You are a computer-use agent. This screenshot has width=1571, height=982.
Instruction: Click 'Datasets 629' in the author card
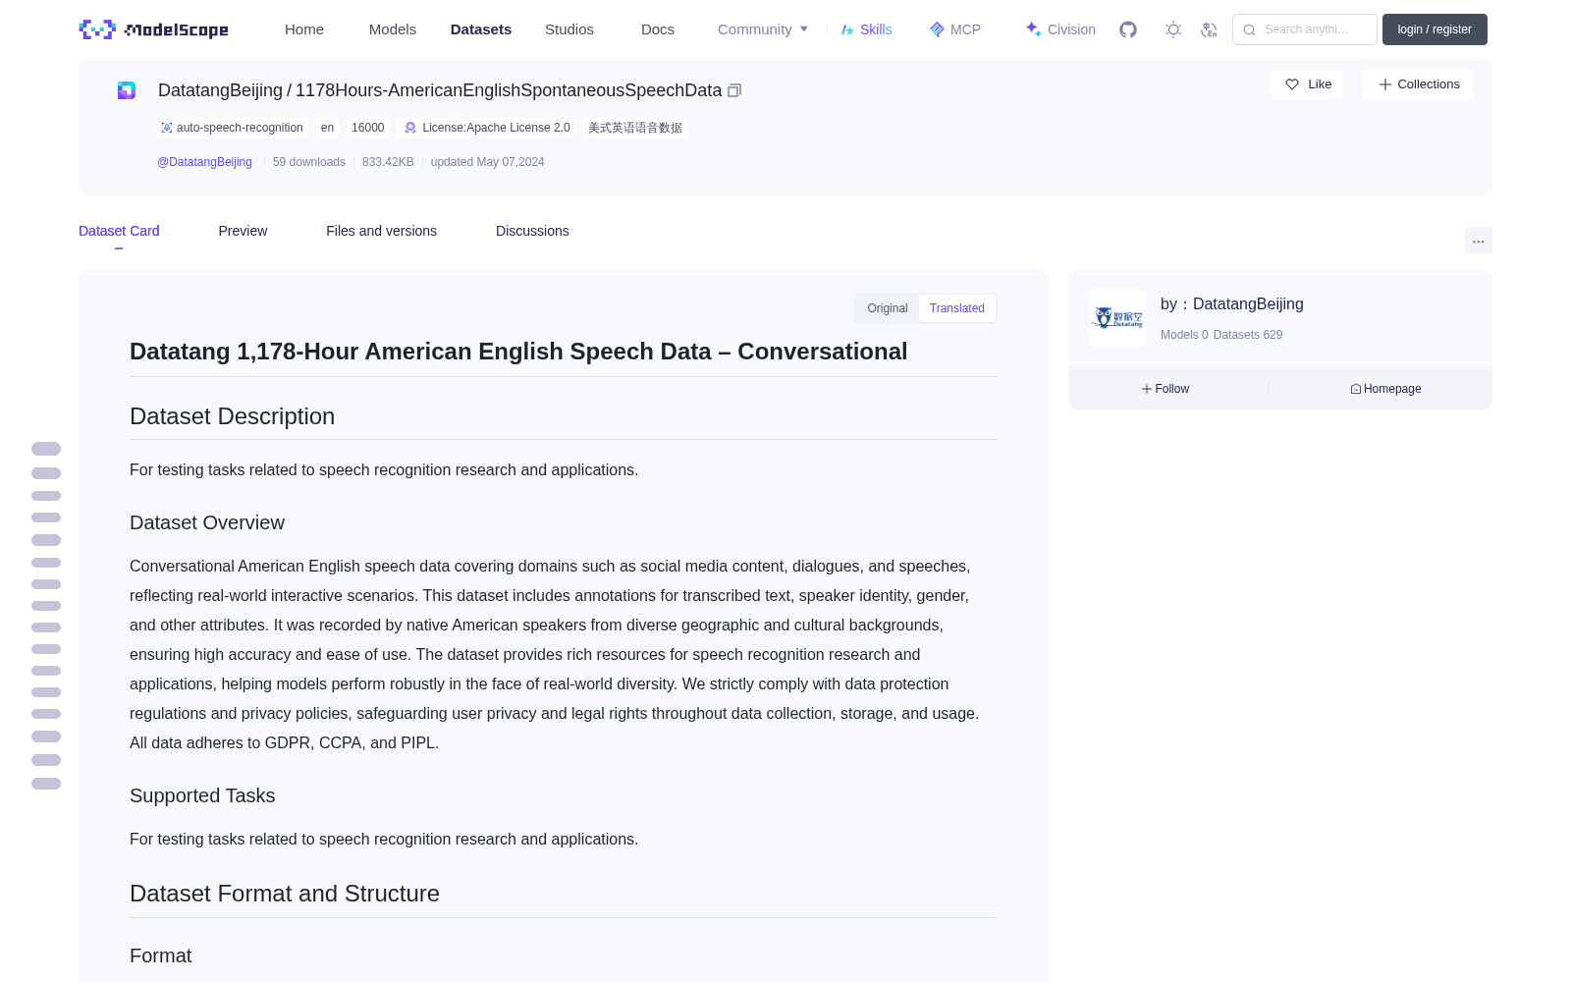pos(1248,335)
